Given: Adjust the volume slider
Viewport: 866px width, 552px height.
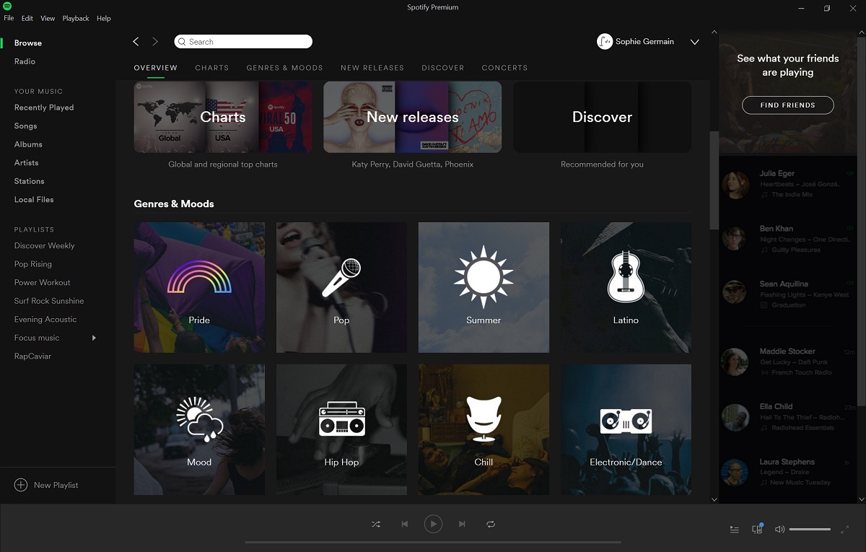Looking at the screenshot, I should pyautogui.click(x=810, y=530).
